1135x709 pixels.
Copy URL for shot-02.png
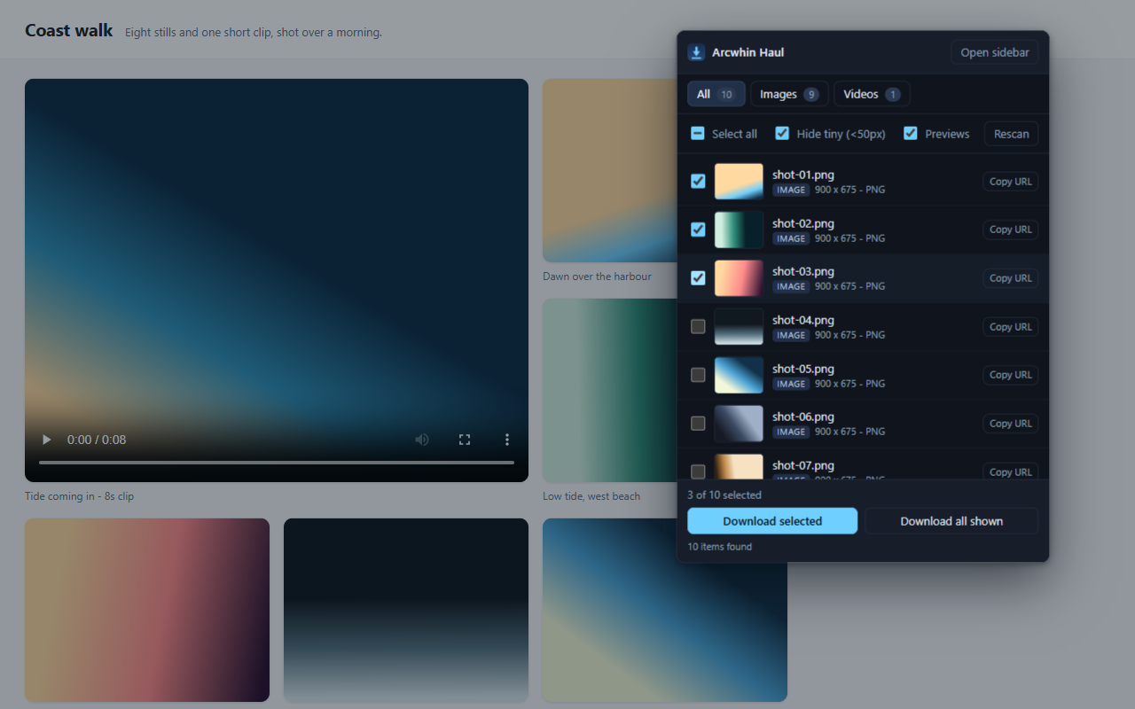click(1011, 230)
